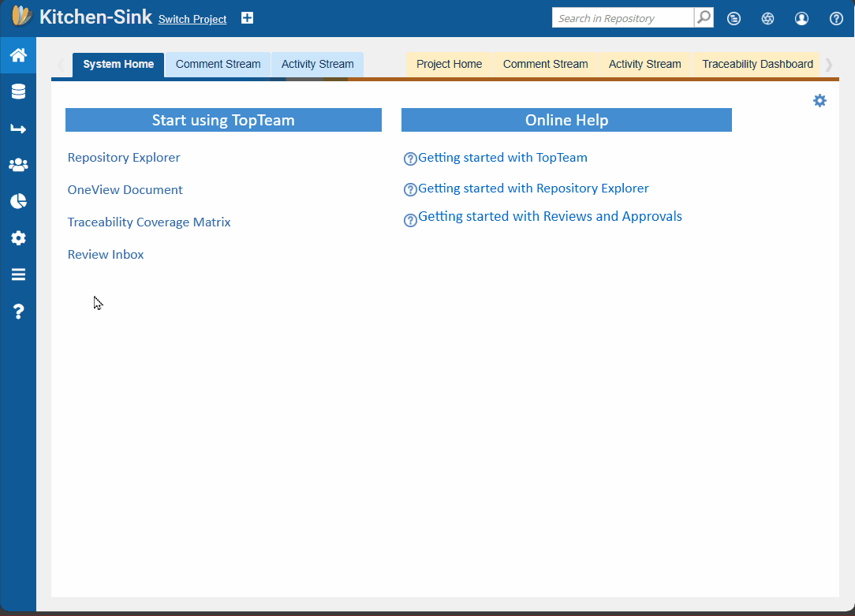Open Getting started with Repository Explorer help

(533, 188)
